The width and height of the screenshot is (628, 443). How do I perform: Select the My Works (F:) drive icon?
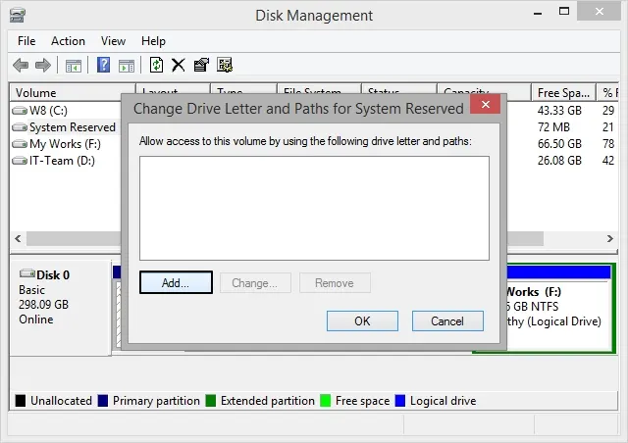[x=20, y=144]
